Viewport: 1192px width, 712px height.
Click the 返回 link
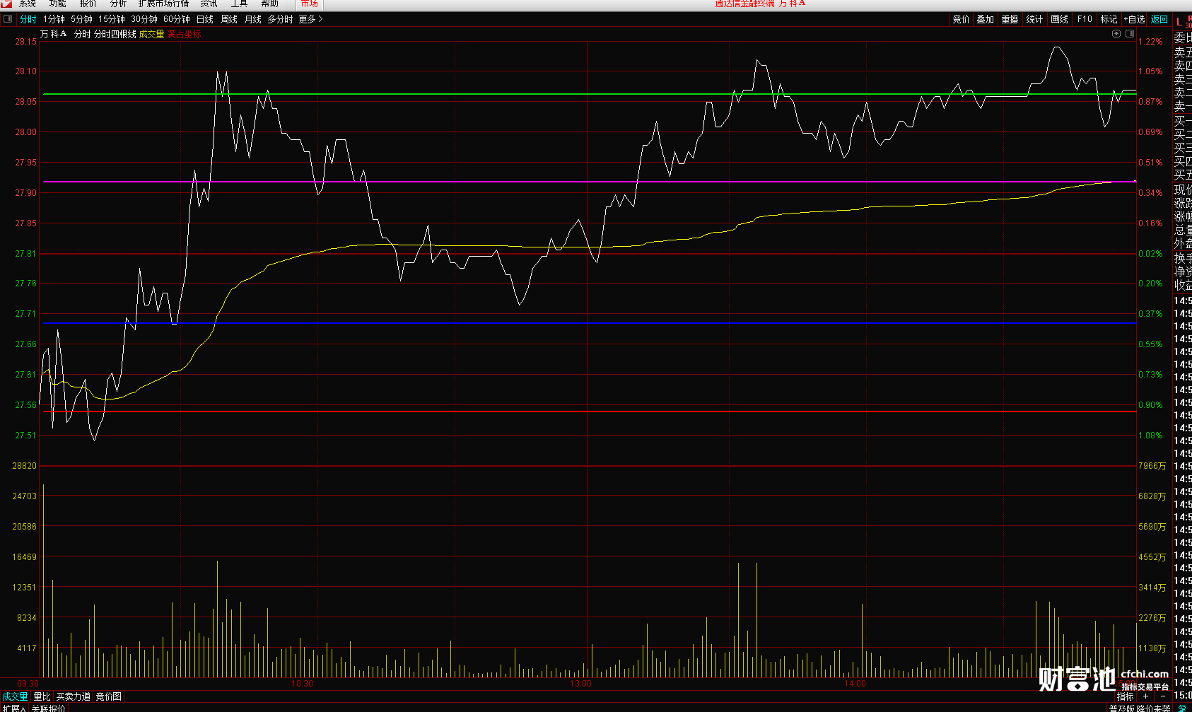point(1159,19)
